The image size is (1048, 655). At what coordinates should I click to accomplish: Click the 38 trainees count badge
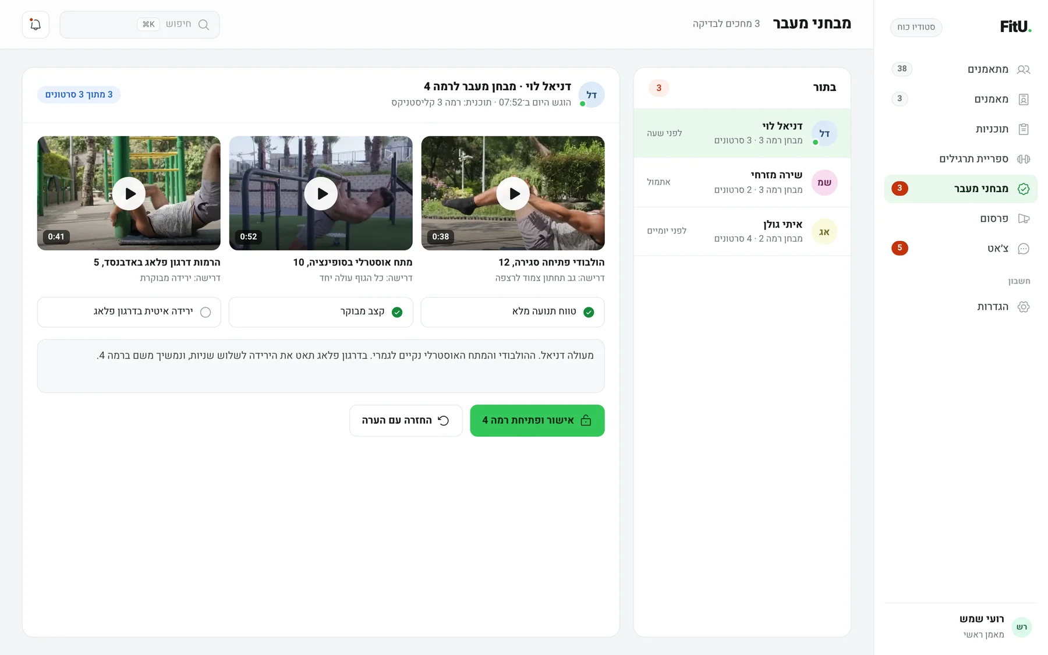coord(902,69)
